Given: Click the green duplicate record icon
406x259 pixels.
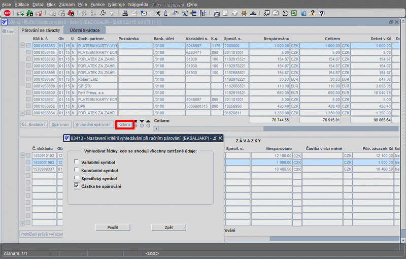Looking at the screenshot, I should [x=30, y=13].
